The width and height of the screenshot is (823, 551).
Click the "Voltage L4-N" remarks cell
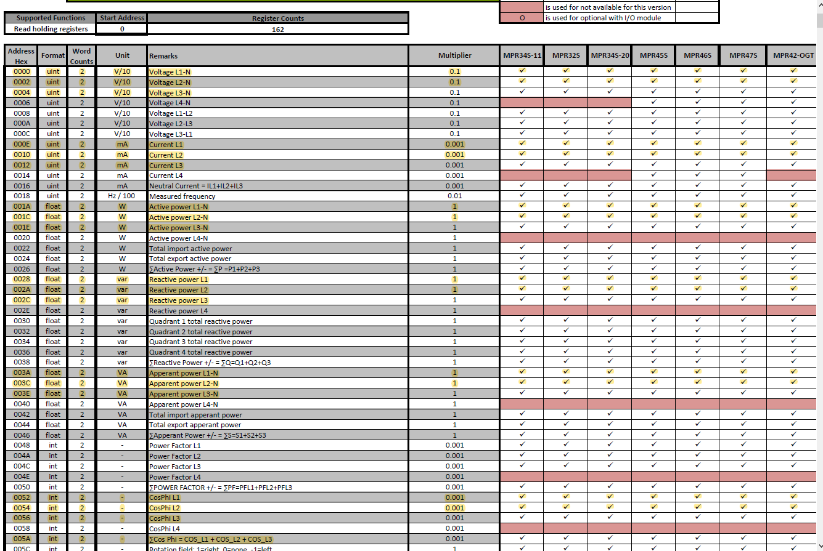click(x=278, y=103)
